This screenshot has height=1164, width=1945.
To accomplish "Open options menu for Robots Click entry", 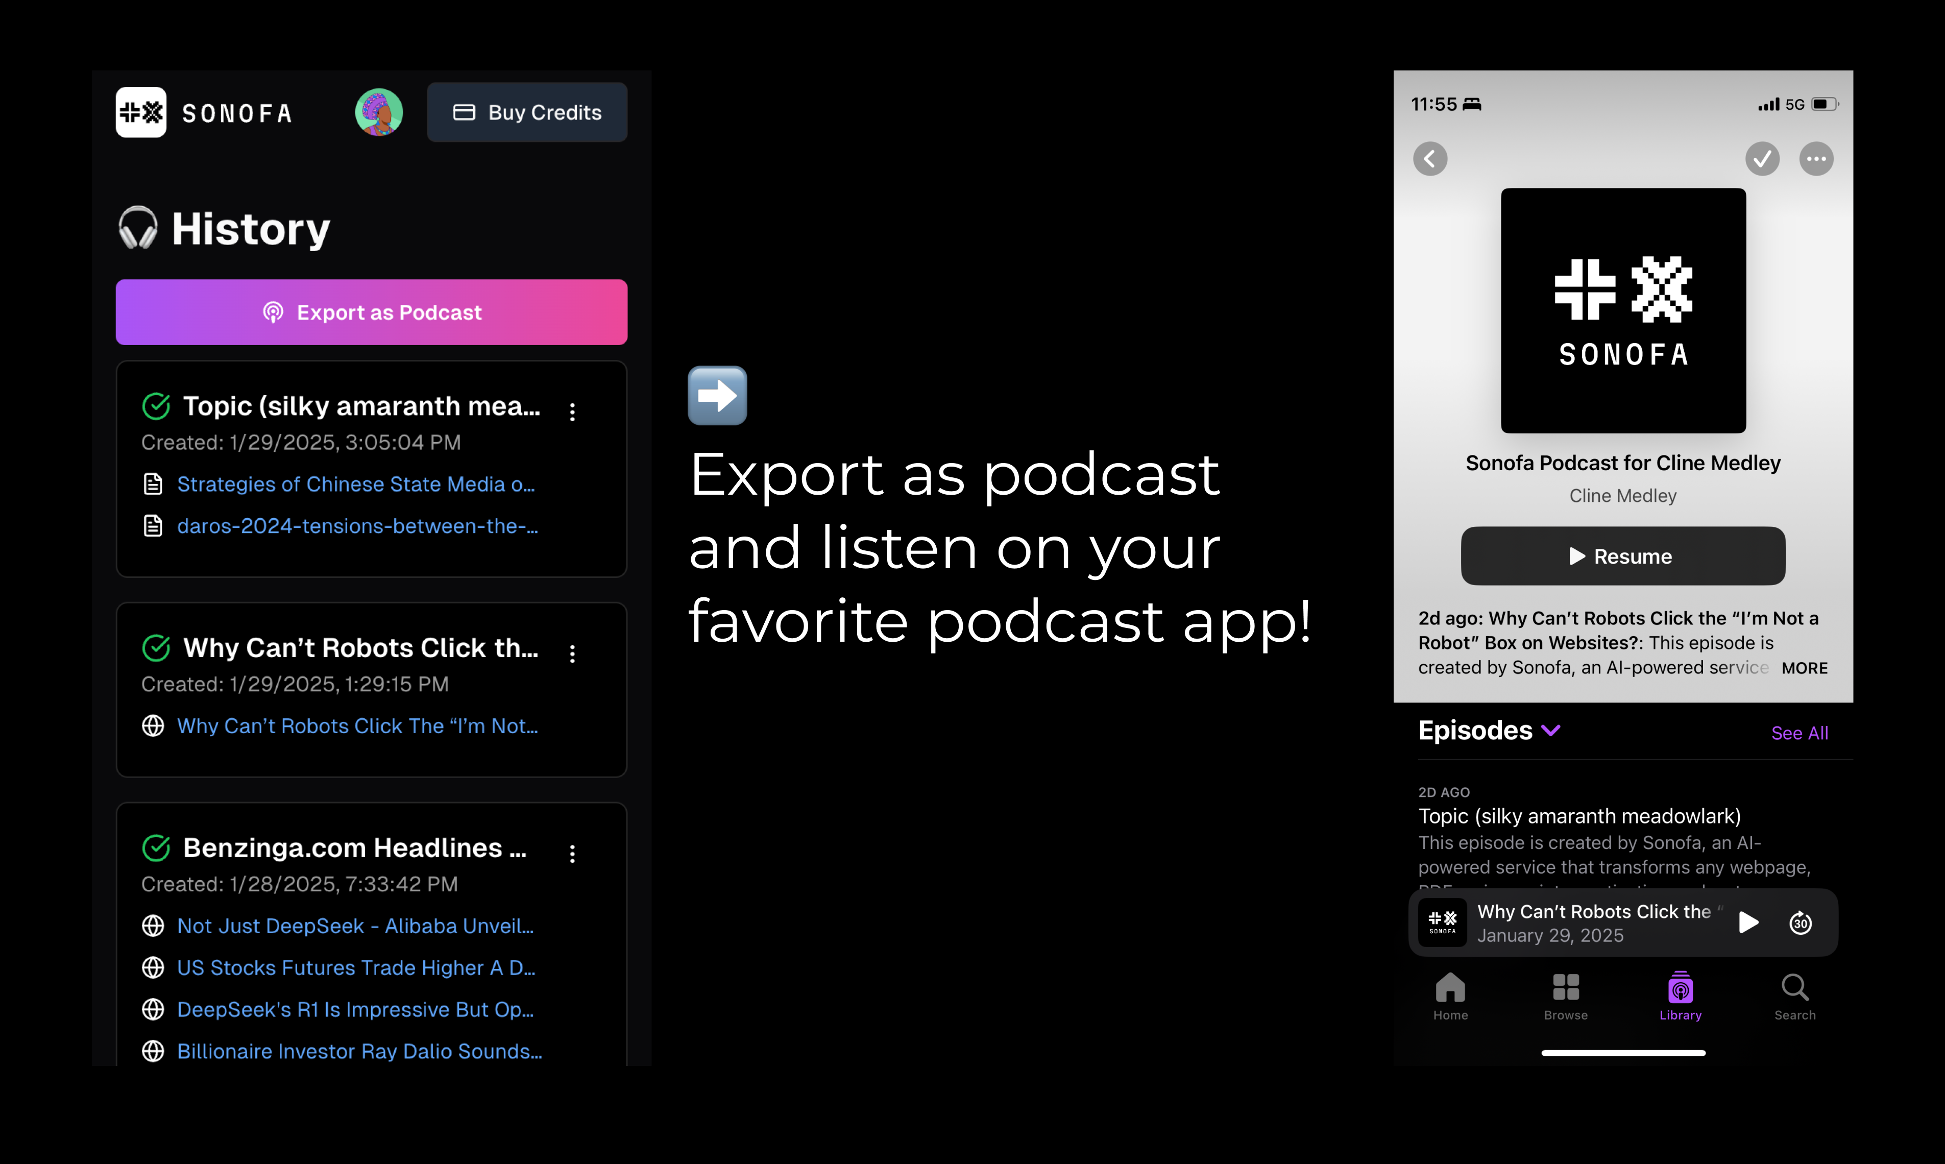I will coord(572,653).
